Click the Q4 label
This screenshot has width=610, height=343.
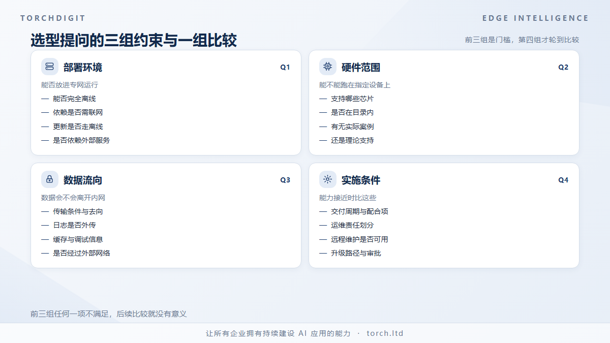pos(563,180)
